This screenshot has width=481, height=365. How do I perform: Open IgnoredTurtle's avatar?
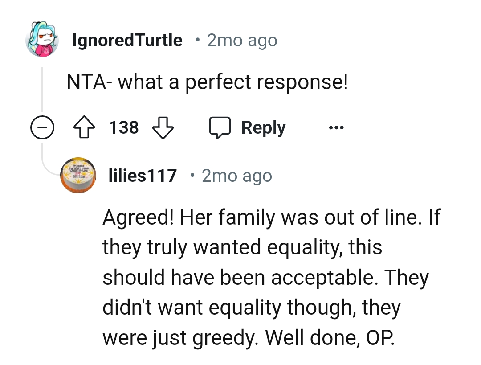(x=42, y=40)
